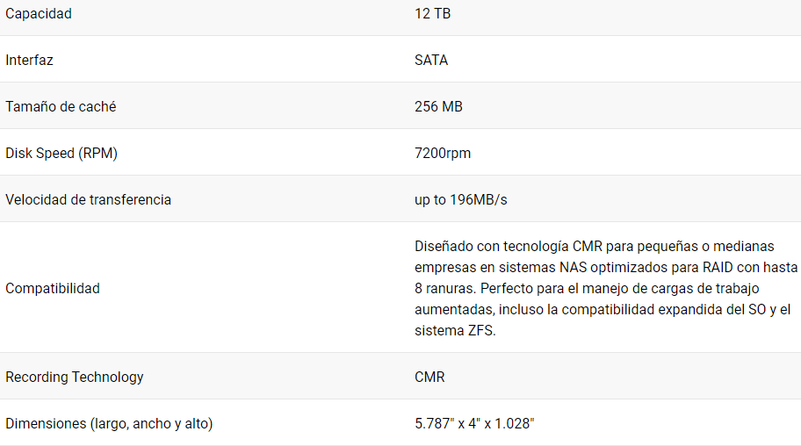This screenshot has width=801, height=446.
Task: Select the 12 TB capacity value
Action: pyautogui.click(x=433, y=14)
